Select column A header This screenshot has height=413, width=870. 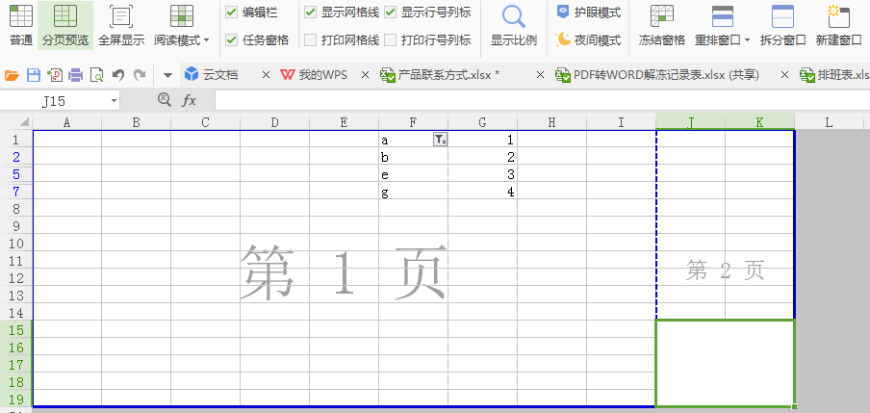[x=66, y=122]
